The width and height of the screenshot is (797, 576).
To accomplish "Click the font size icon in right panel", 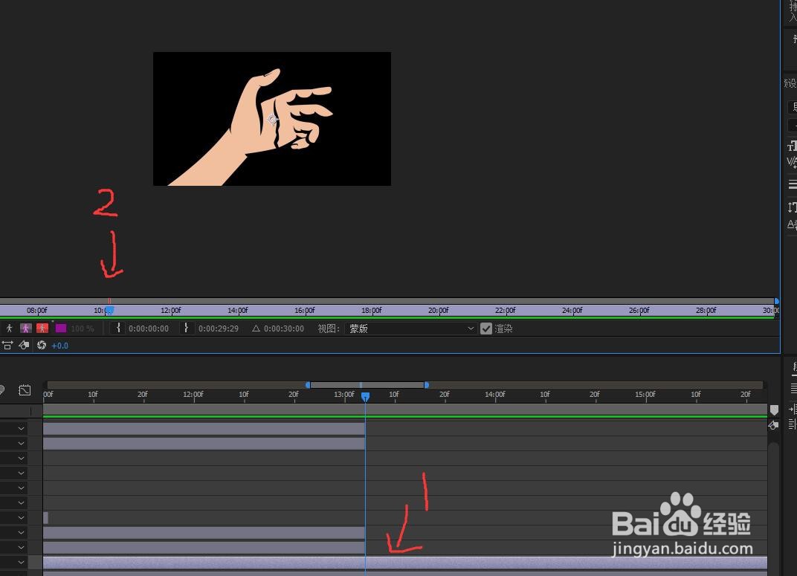I will 792,147.
